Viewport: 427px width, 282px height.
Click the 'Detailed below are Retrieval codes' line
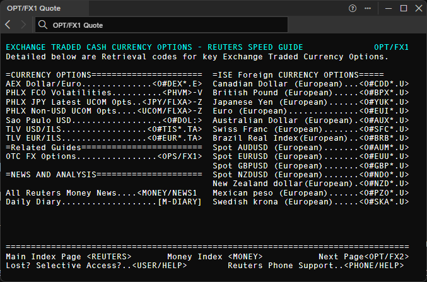197,56
